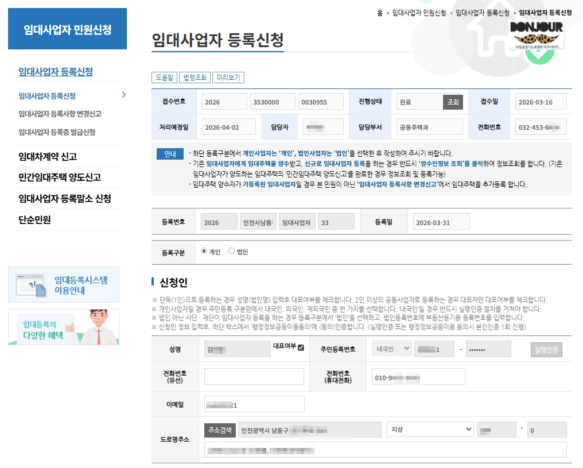Viewport: 583px width, 468px height.
Task: Open 단순민원 menu
Action: 34,219
